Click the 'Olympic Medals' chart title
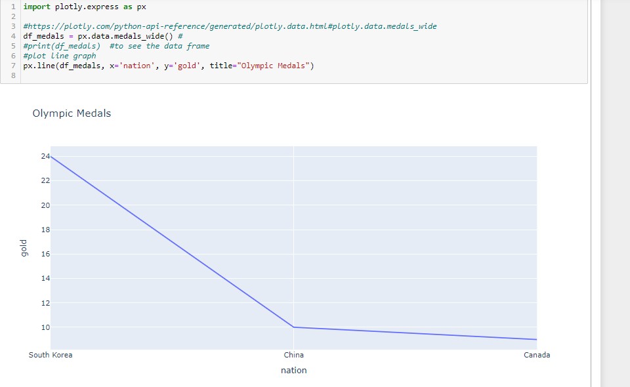This screenshot has height=387, width=630. [72, 113]
